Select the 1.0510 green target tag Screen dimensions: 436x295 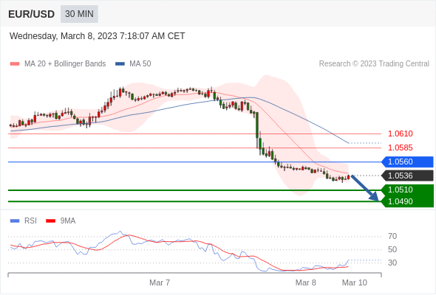click(x=407, y=190)
